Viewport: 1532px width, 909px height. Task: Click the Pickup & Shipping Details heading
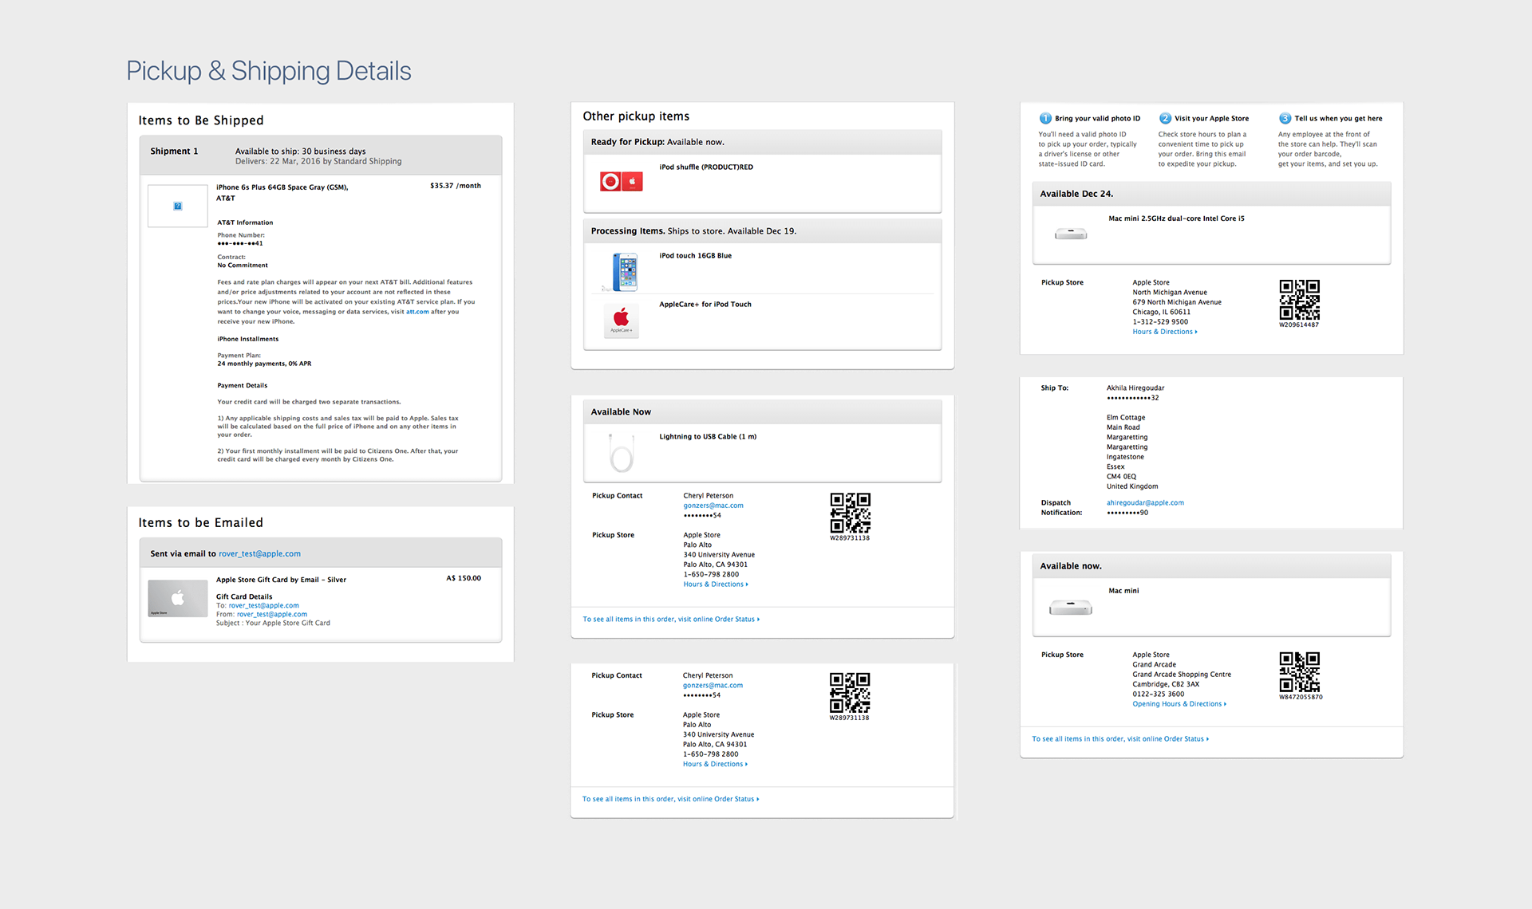pyautogui.click(x=269, y=71)
